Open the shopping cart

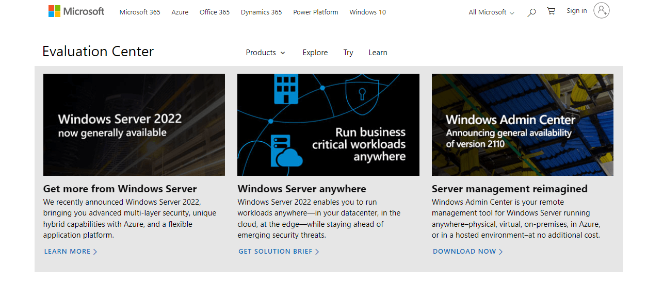(x=551, y=11)
